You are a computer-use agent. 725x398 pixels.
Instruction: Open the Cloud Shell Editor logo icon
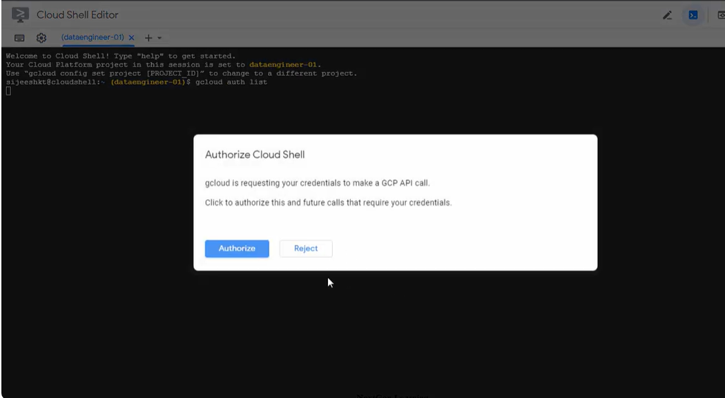pos(20,14)
